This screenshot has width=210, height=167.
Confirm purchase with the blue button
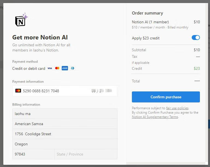(166, 97)
